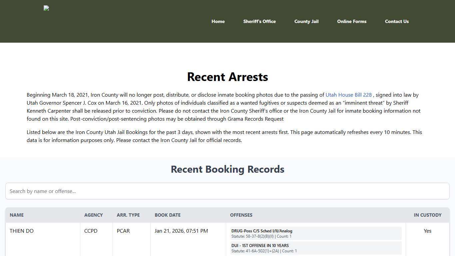Viewport: 455px width, 256px height.
Task: Click the Yes custody status value
Action: [428, 231]
